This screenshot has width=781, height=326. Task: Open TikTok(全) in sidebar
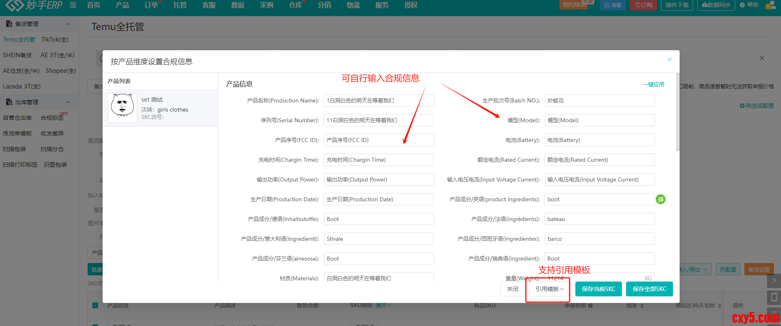pos(55,40)
